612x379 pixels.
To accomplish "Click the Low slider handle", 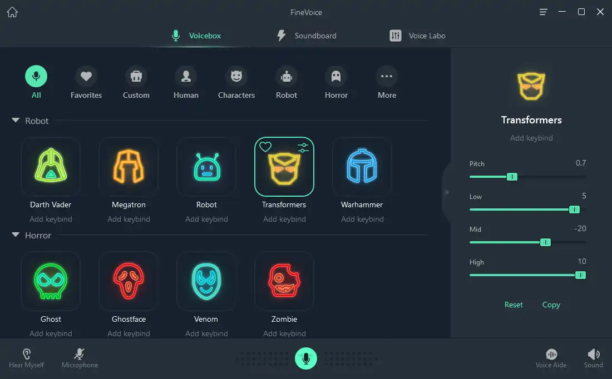I will 574,210.
